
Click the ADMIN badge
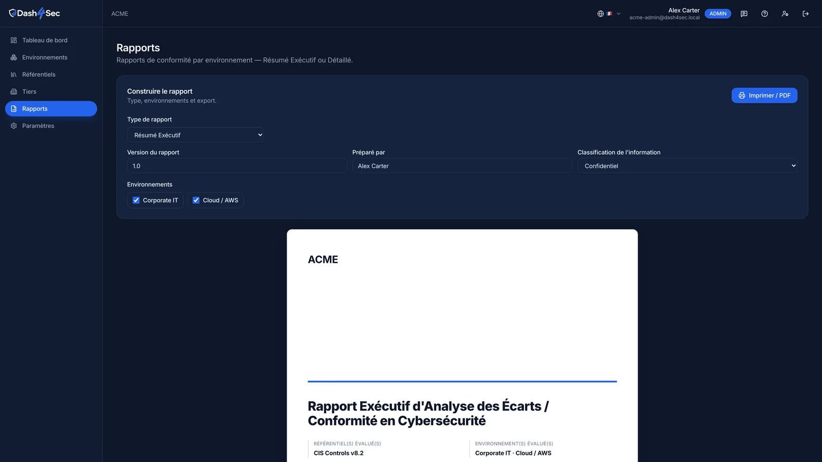point(718,14)
